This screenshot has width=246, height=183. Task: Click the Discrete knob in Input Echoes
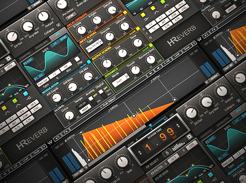coord(109,37)
